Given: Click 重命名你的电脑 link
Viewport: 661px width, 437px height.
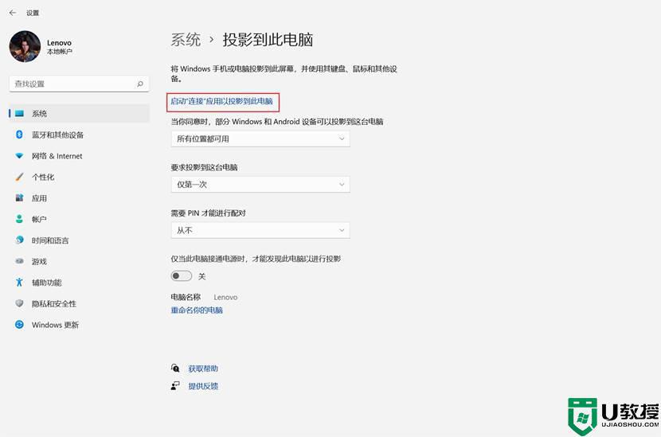Looking at the screenshot, I should pos(197,310).
